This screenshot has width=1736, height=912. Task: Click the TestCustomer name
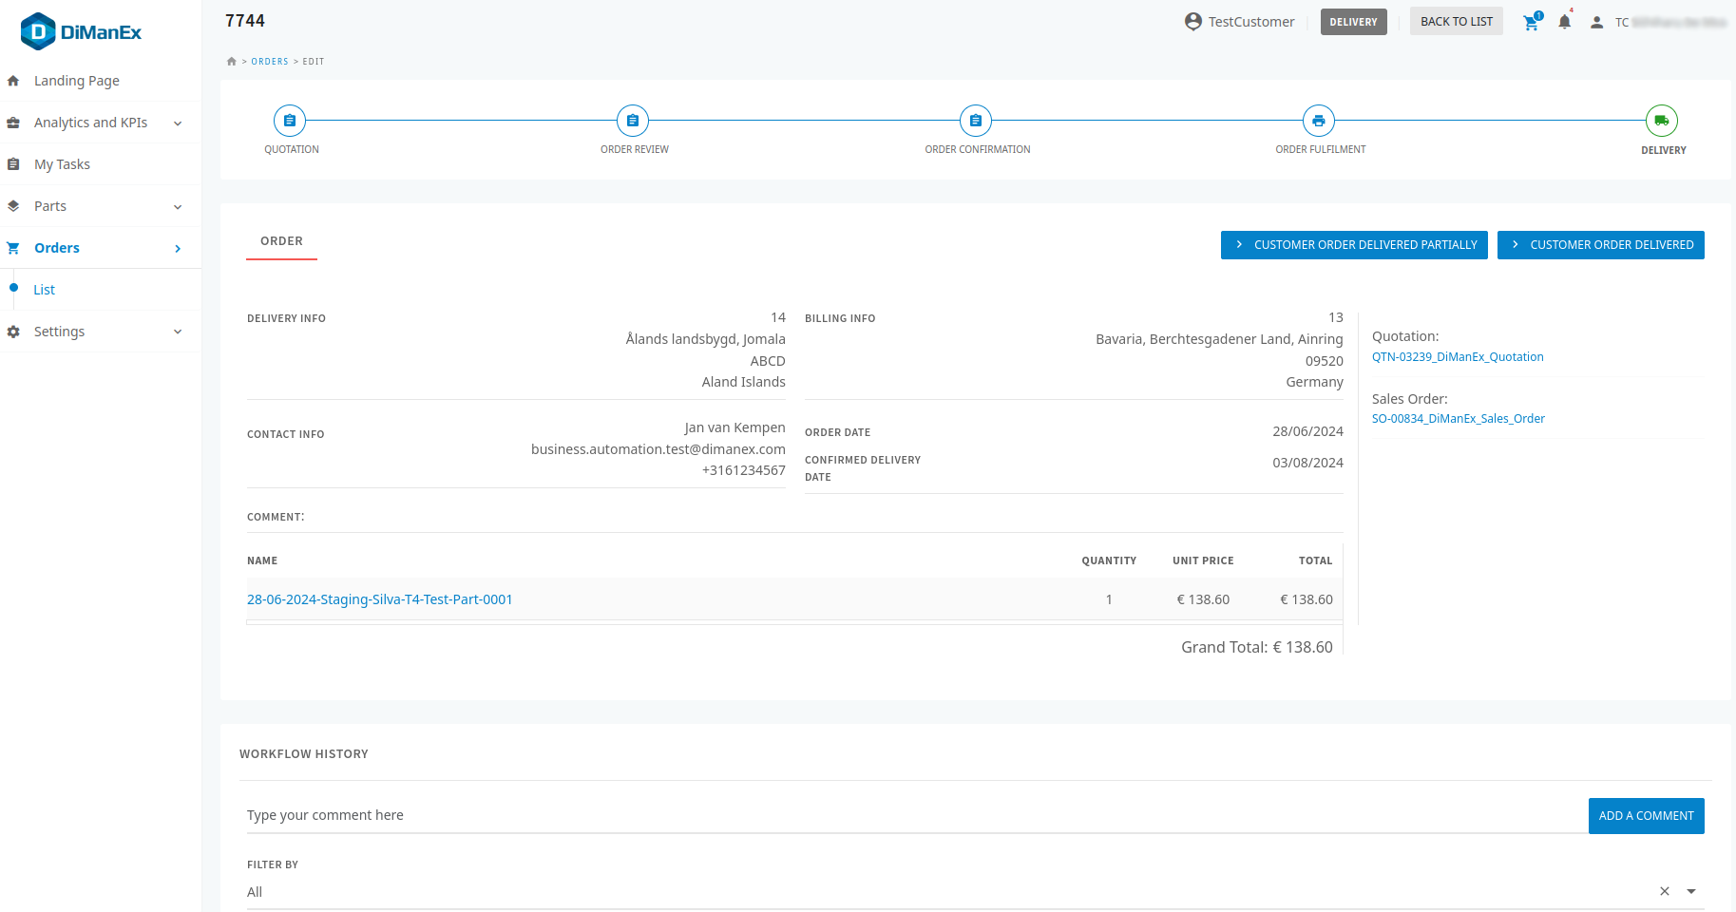(1251, 22)
